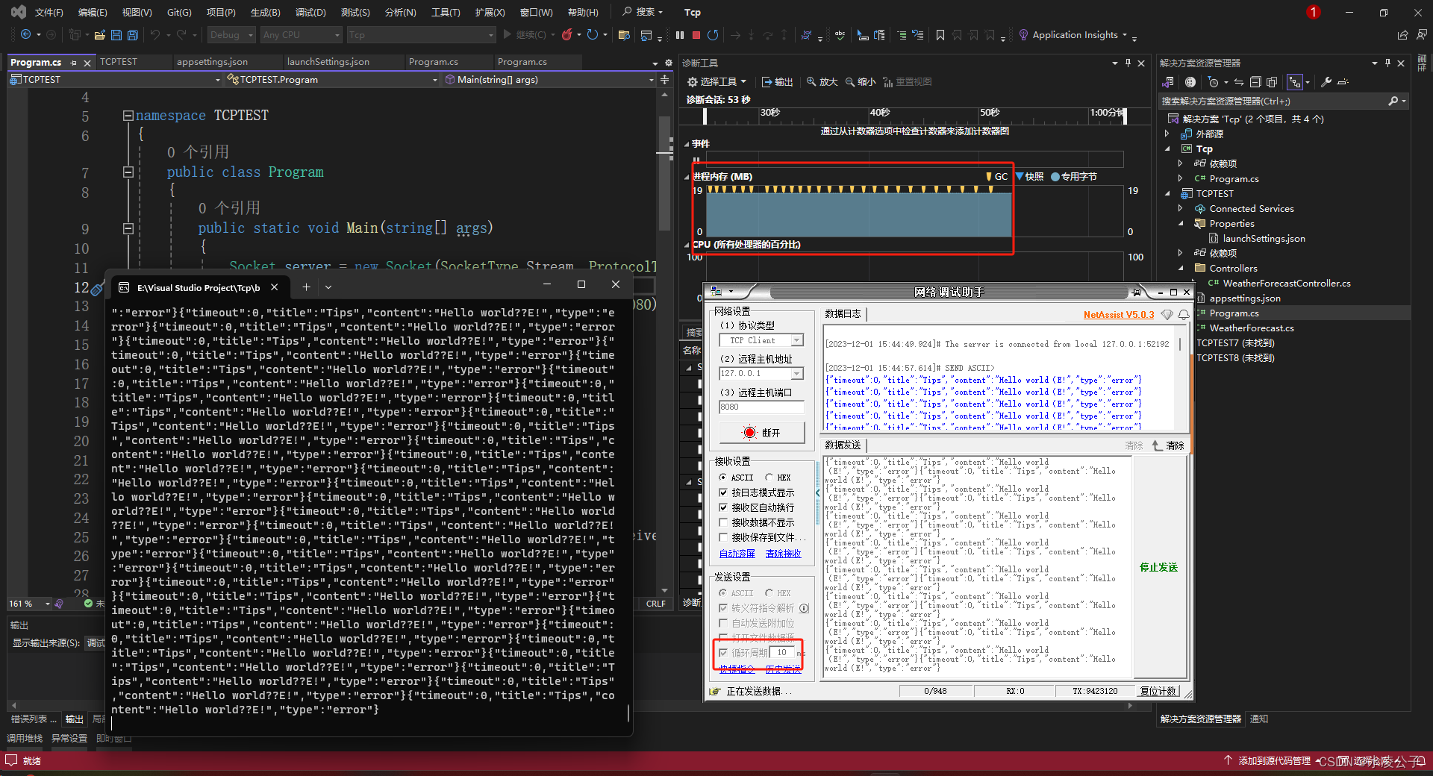Open the Debug configuration dropdown
1433x776 pixels.
click(x=231, y=35)
